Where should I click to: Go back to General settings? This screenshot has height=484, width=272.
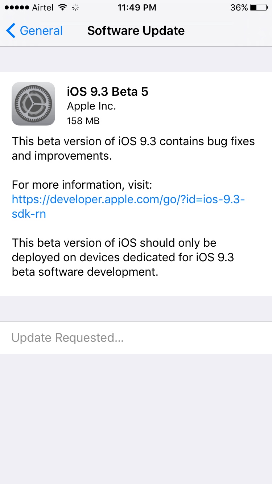point(34,31)
